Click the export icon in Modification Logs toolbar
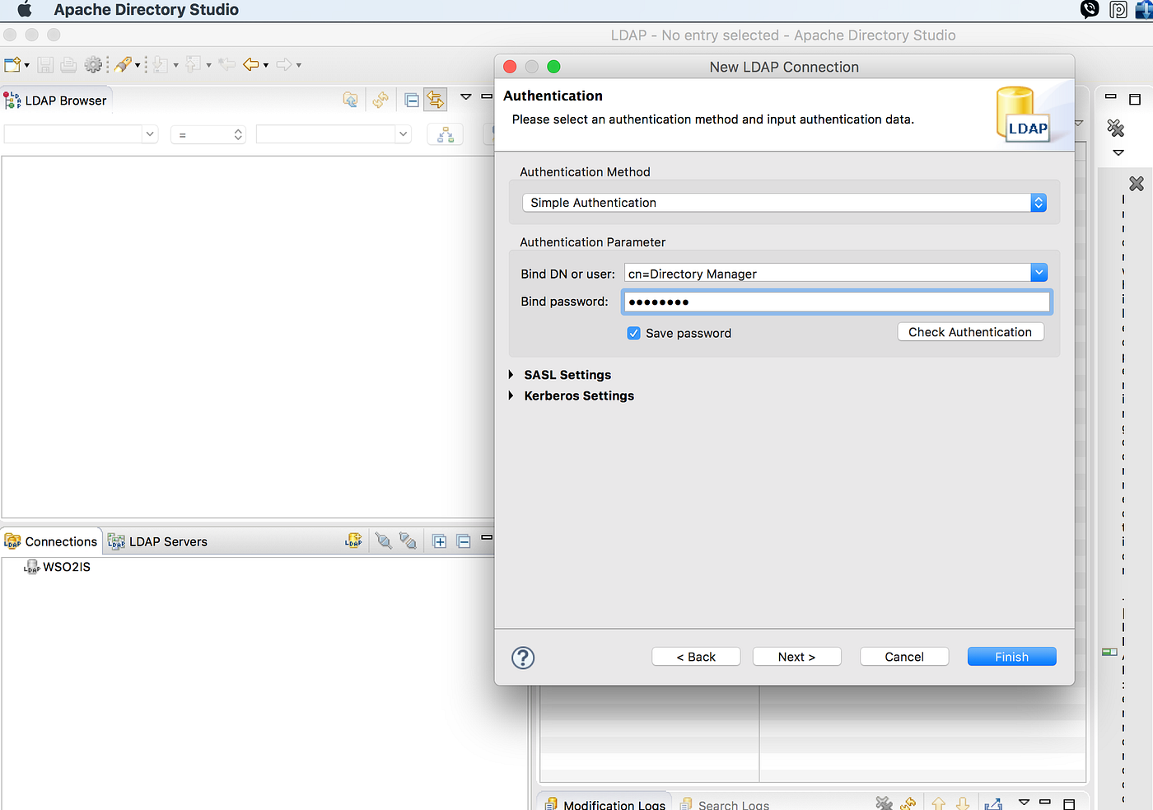This screenshot has height=810, width=1153. (994, 803)
